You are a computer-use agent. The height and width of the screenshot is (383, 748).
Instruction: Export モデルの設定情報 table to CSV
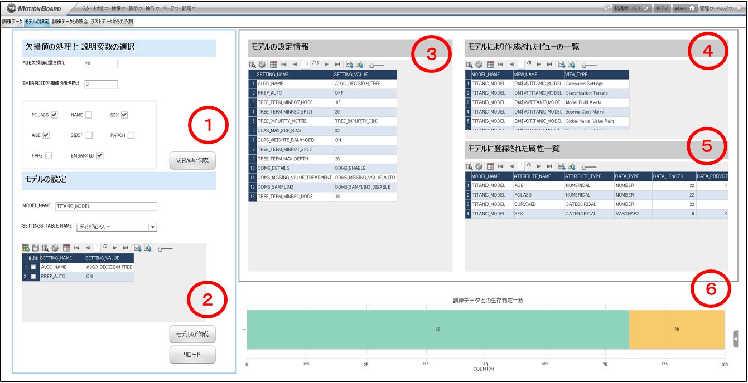pyautogui.click(x=349, y=65)
